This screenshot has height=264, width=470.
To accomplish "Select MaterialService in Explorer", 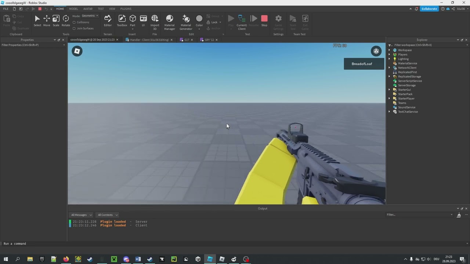I will tap(407, 63).
